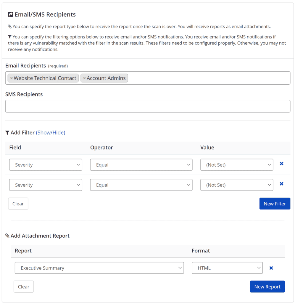
Task: Open the first Severity field dropdown
Action: (46, 165)
